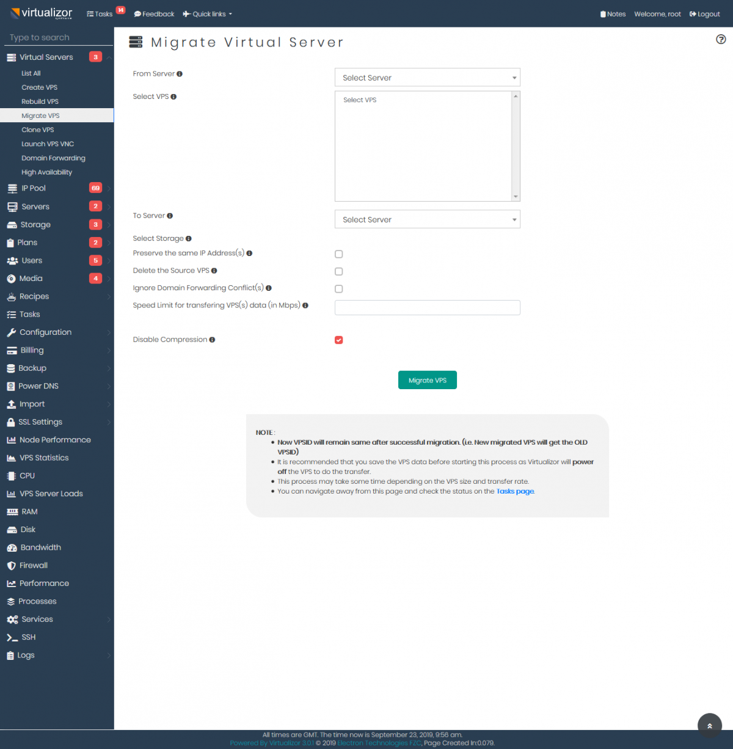Open Create VPS from the menu

(39, 87)
